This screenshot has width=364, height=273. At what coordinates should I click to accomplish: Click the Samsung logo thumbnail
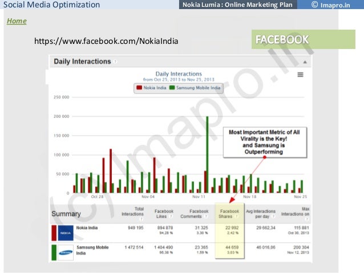(66, 252)
